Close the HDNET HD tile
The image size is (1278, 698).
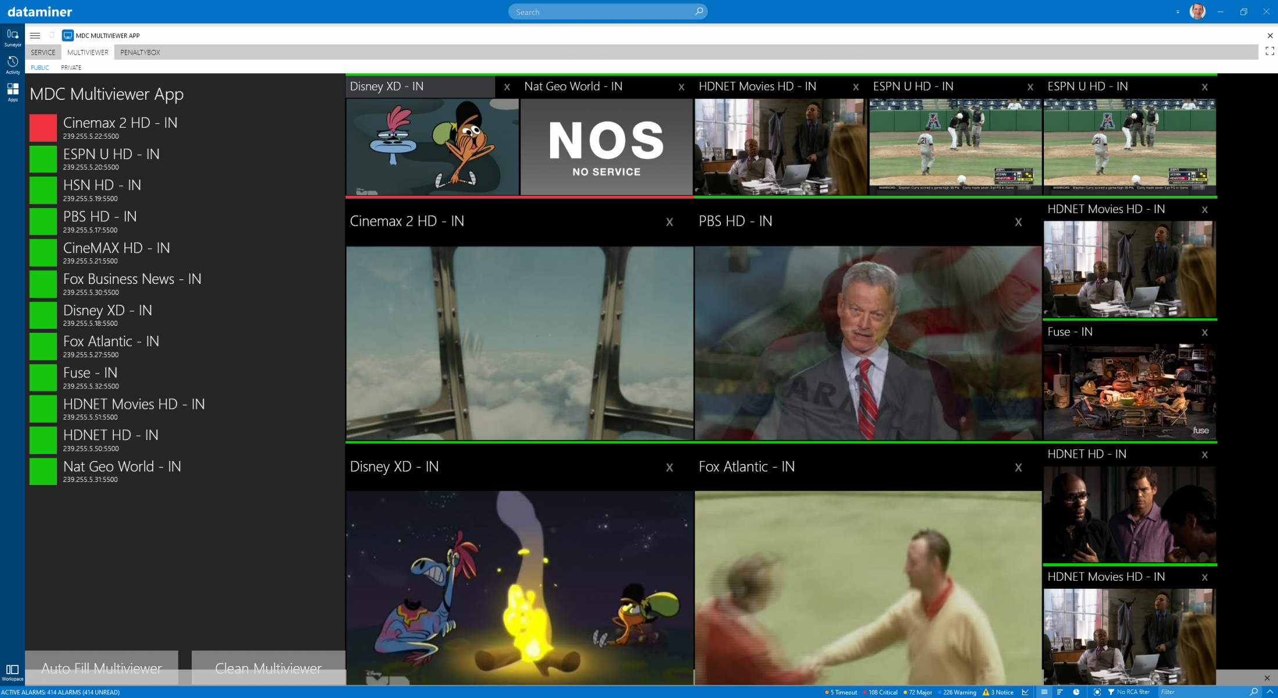point(1204,455)
